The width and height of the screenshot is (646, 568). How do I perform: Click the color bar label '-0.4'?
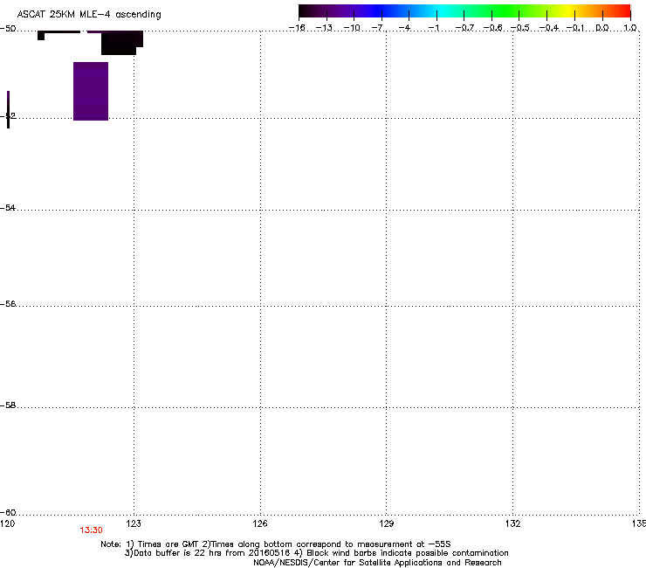click(x=549, y=28)
